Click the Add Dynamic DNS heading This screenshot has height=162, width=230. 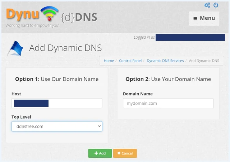pyautogui.click(x=65, y=48)
